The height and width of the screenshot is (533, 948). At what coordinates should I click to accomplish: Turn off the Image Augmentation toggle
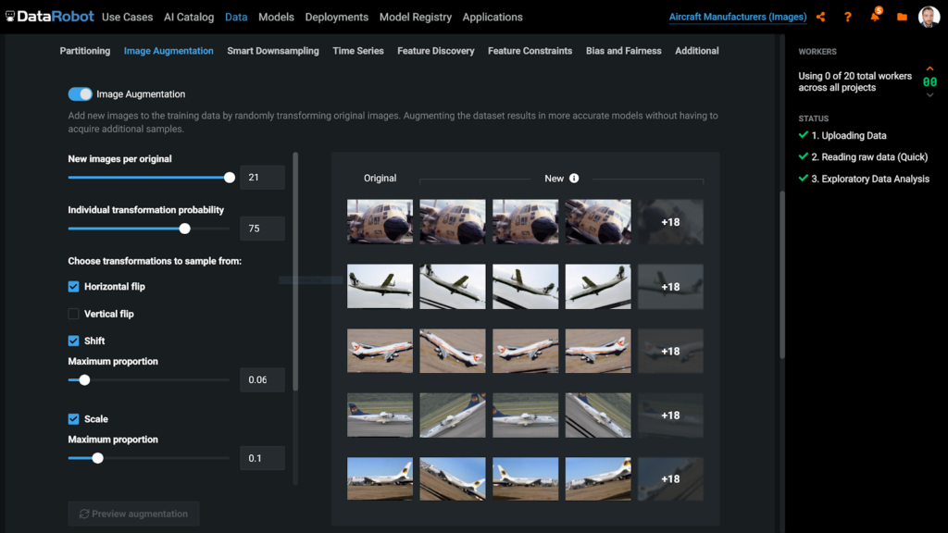point(81,94)
